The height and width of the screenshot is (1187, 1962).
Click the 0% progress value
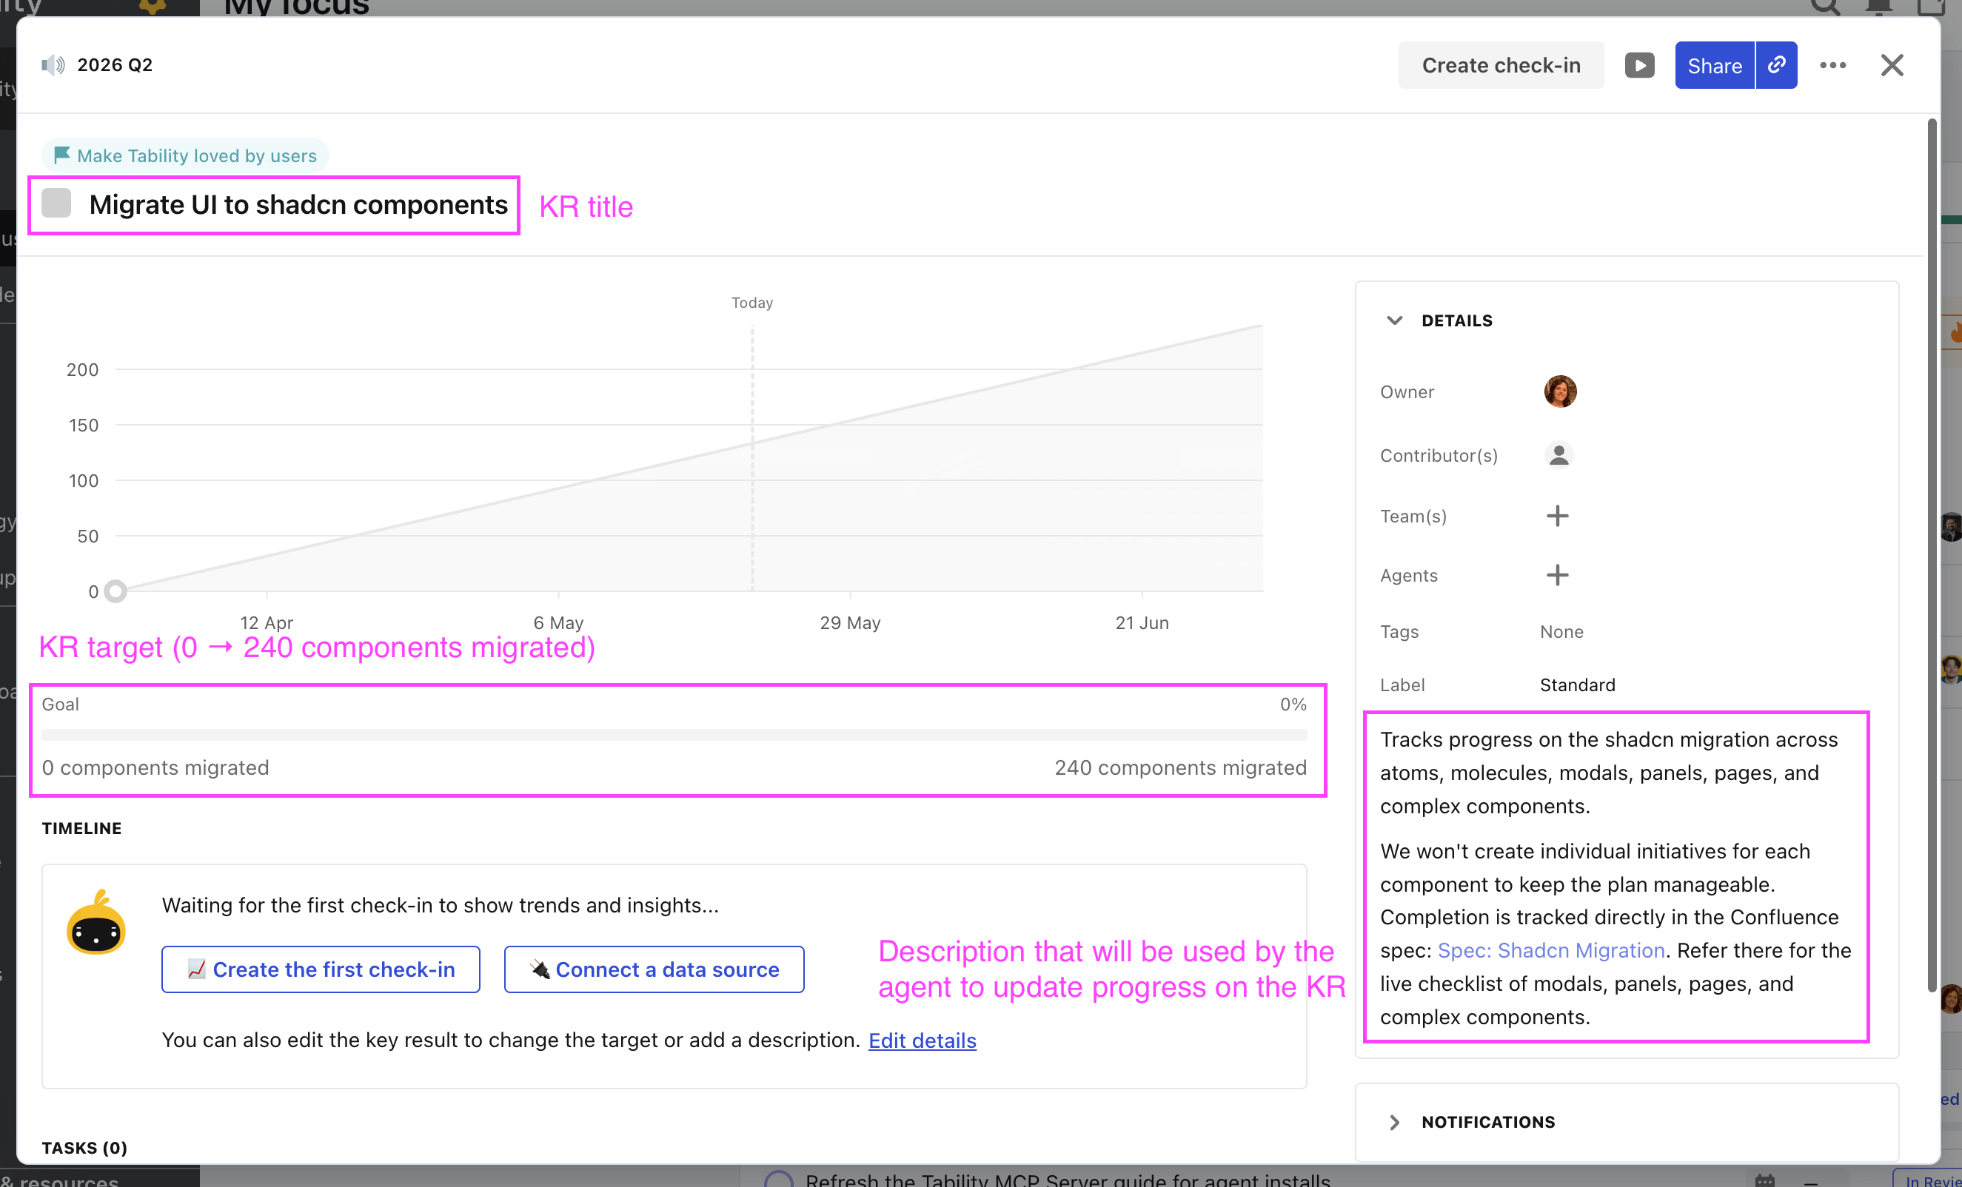1293,704
